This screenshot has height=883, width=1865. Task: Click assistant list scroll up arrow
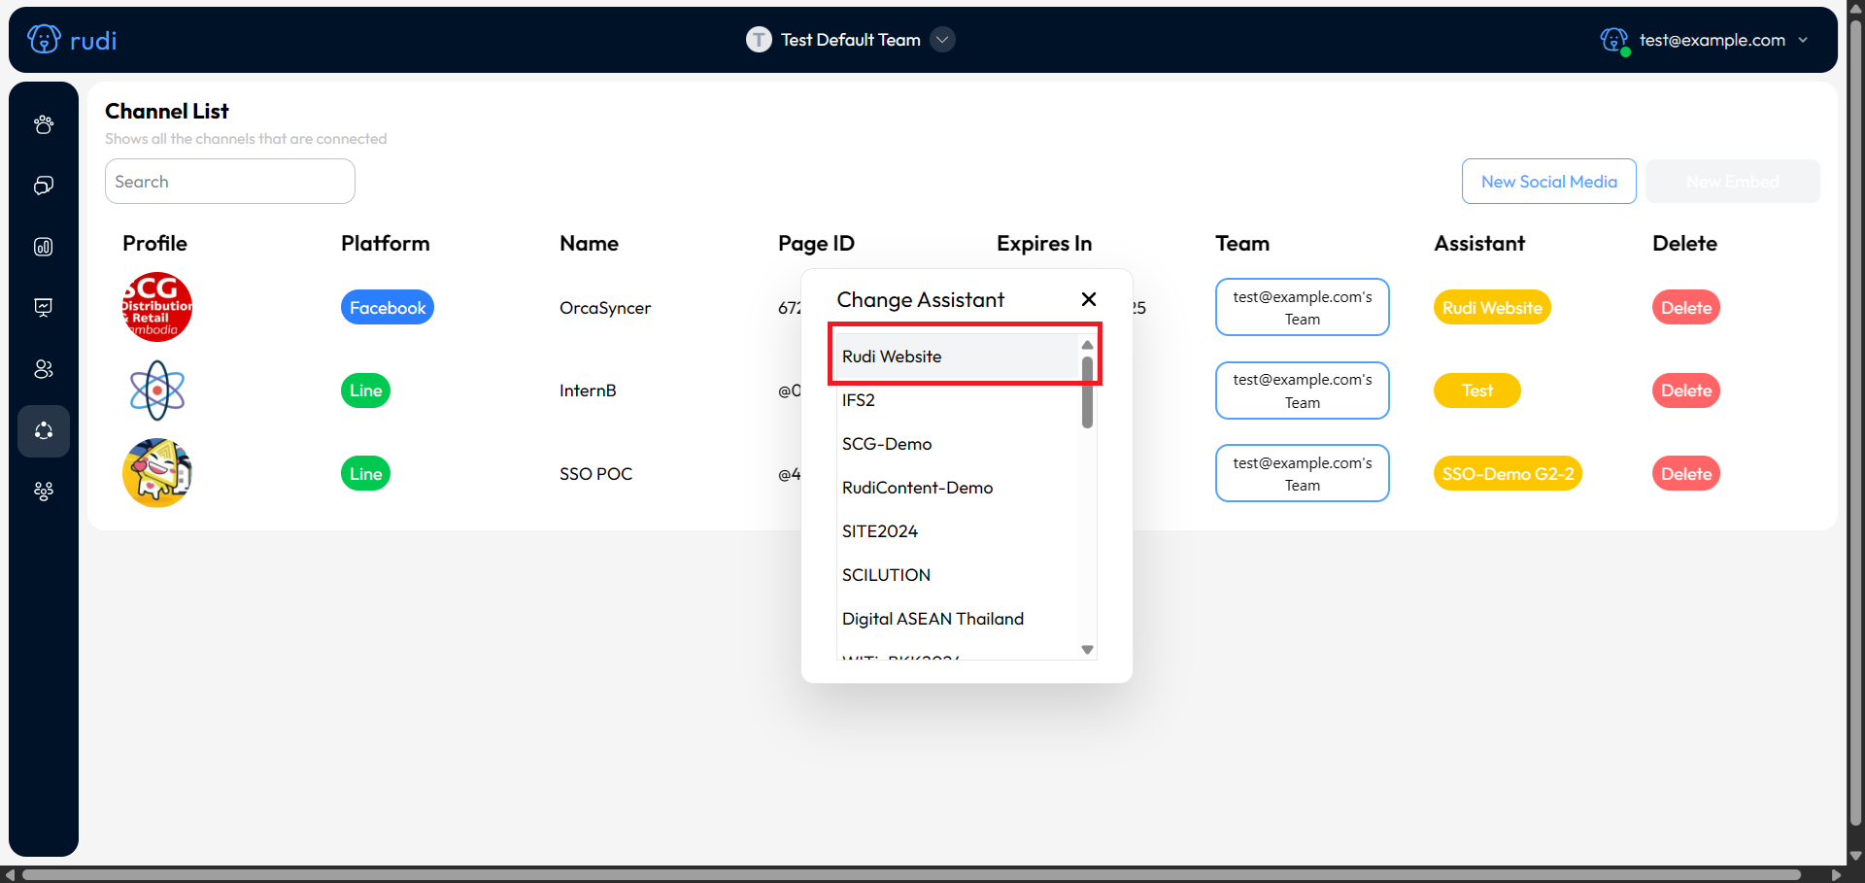[x=1087, y=345]
